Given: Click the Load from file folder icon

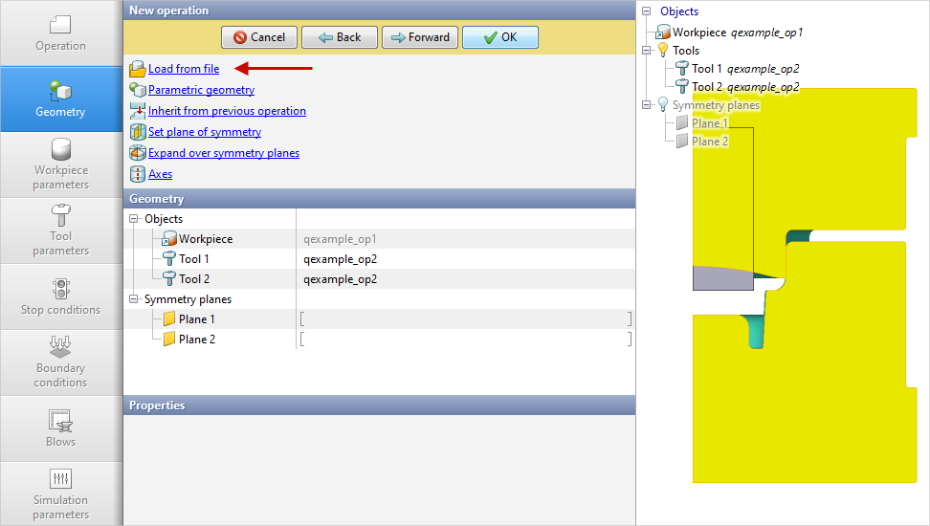Looking at the screenshot, I should (x=137, y=69).
